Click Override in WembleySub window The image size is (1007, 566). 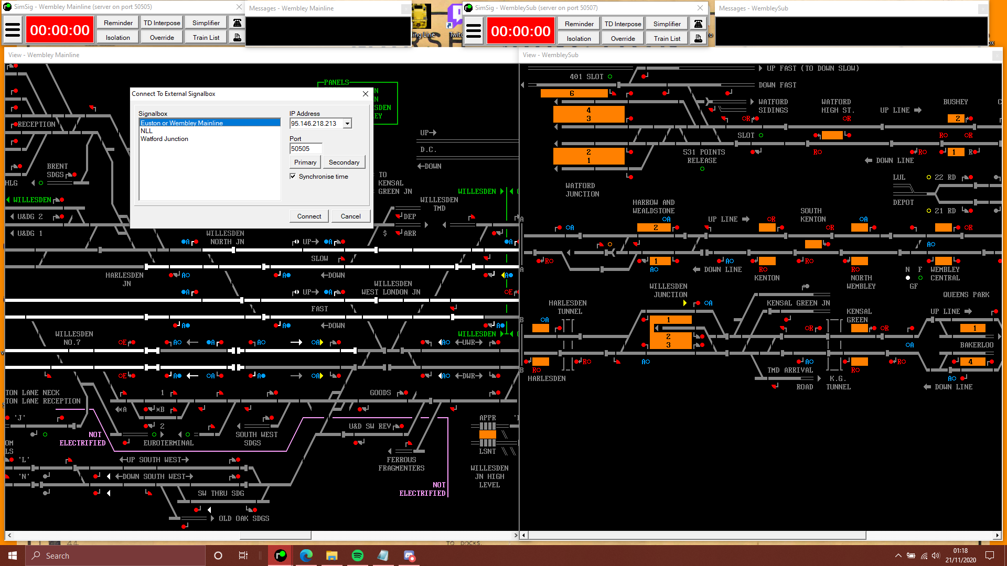click(x=623, y=38)
